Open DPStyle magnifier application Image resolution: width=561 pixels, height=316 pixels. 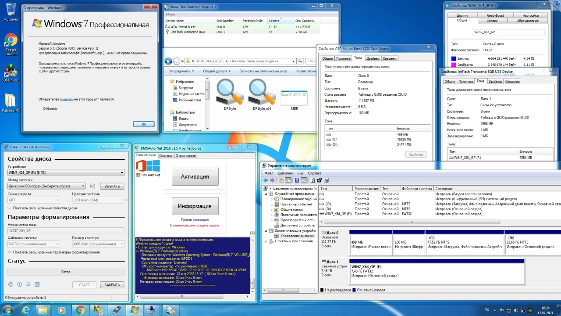[x=230, y=95]
